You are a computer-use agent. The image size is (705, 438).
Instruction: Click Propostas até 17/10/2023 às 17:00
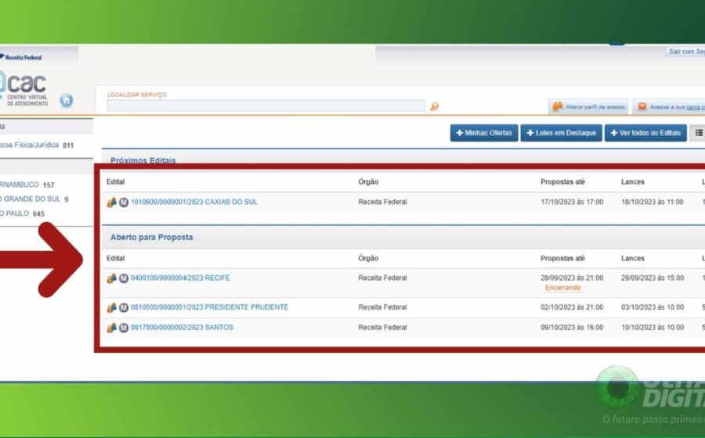tap(572, 202)
